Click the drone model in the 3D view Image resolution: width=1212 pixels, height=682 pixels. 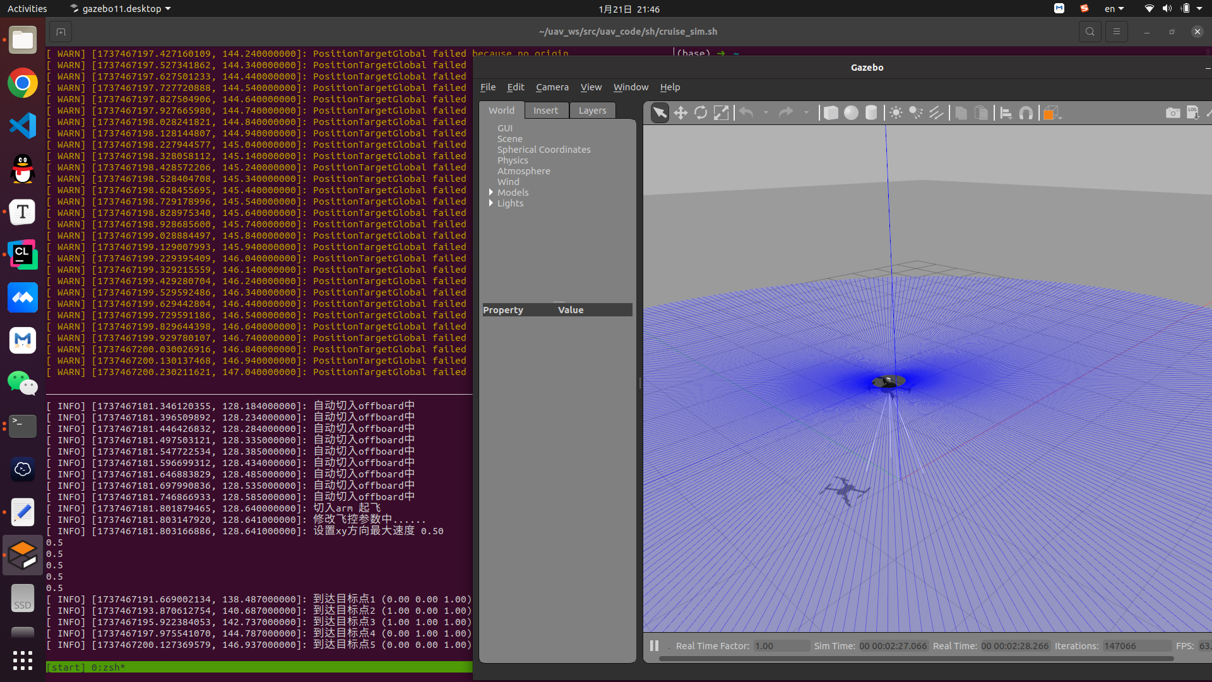pyautogui.click(x=889, y=381)
